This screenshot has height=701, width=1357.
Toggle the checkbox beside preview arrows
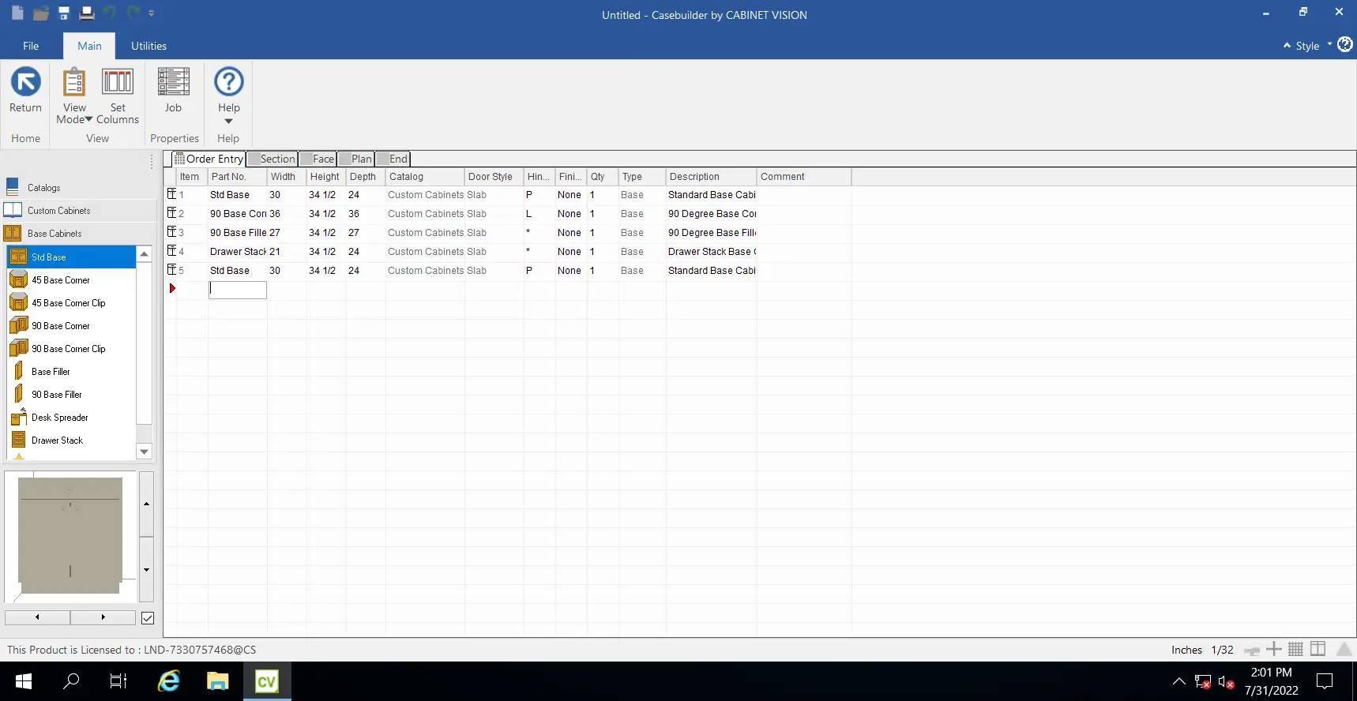147,618
